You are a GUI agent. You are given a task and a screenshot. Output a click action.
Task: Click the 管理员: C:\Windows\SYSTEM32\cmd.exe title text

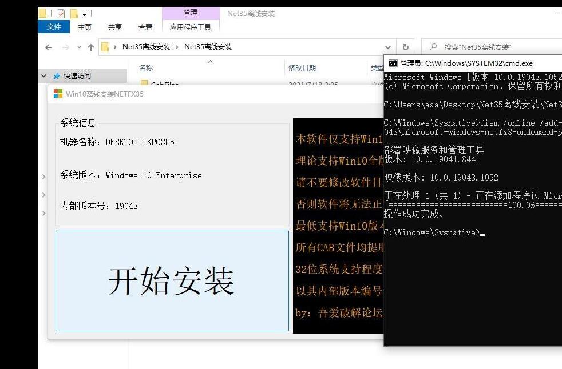click(x=466, y=63)
